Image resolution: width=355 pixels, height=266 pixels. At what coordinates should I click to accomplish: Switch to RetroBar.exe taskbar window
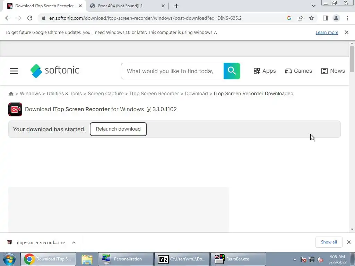(x=238, y=259)
